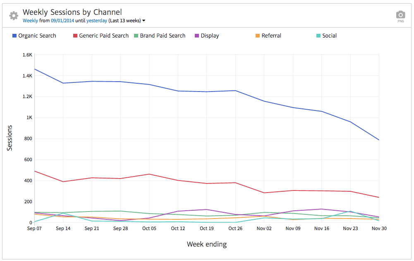Expand the Last 13 weeks dropdown arrow

pyautogui.click(x=144, y=21)
